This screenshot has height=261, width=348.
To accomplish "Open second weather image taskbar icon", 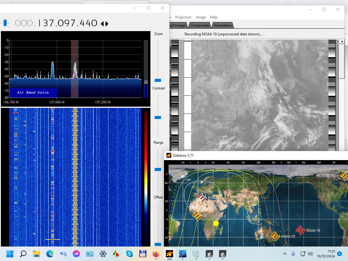I will 223,254.
